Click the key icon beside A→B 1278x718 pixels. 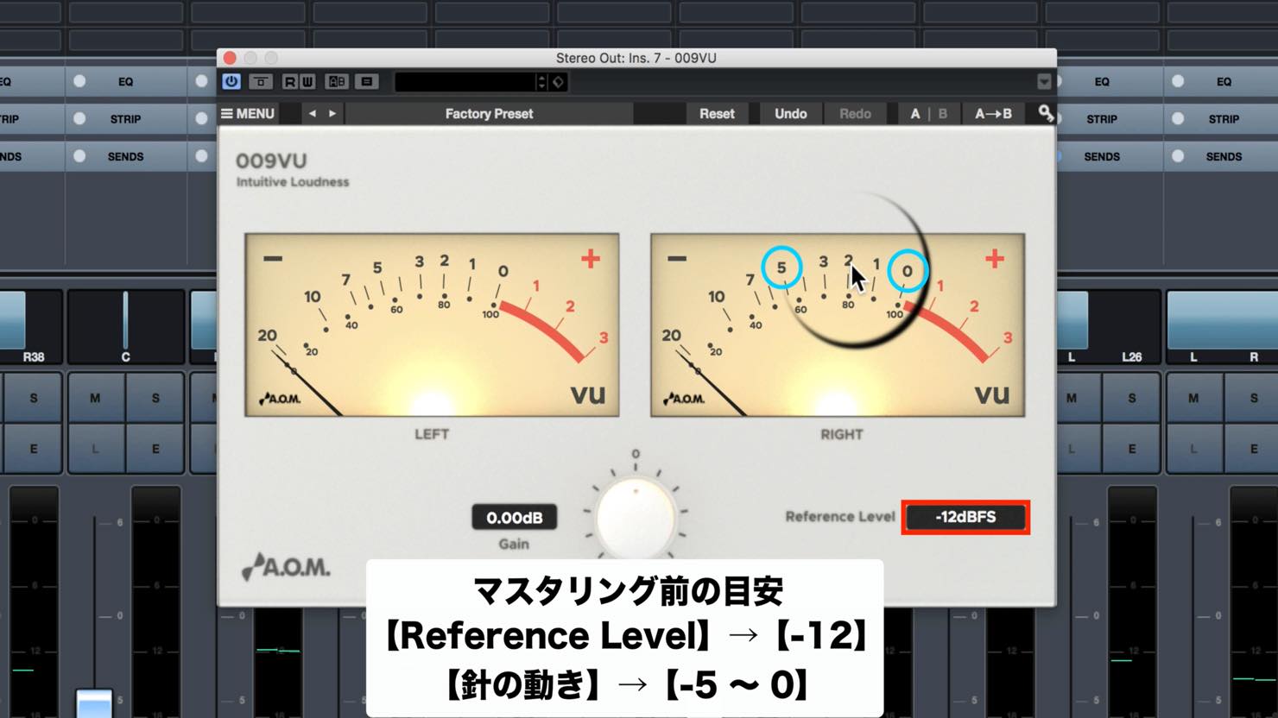coord(1045,113)
